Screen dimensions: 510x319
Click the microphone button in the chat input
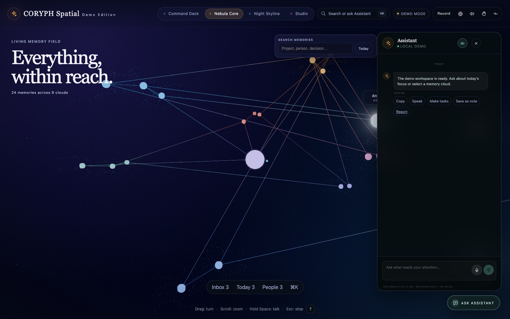coord(476,270)
